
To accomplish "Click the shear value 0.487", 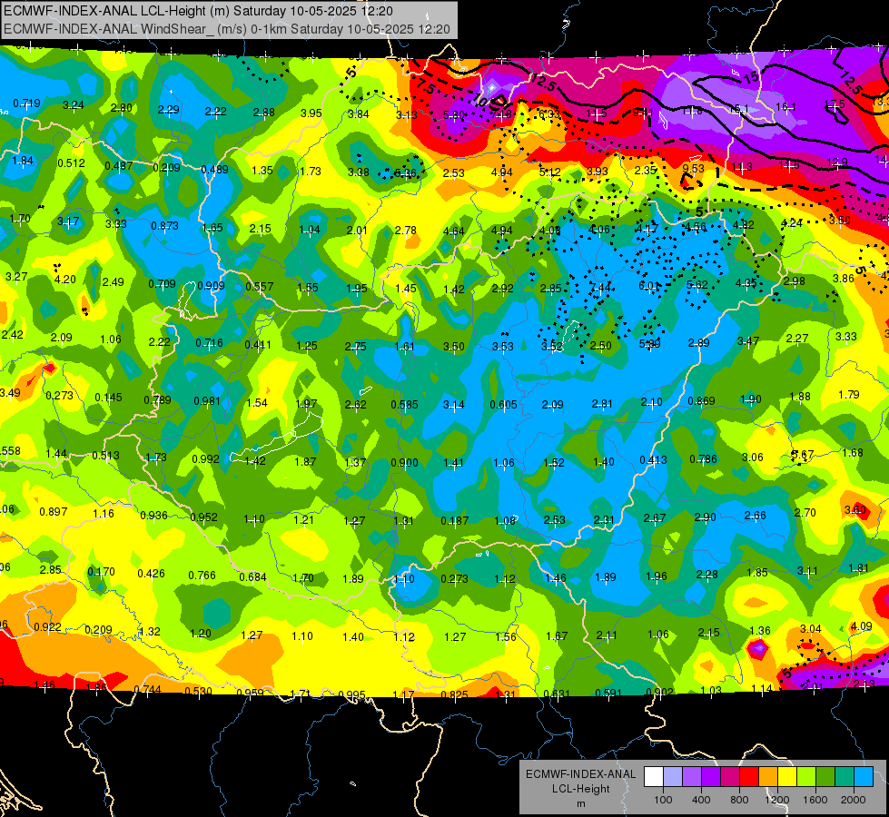I will [x=118, y=165].
